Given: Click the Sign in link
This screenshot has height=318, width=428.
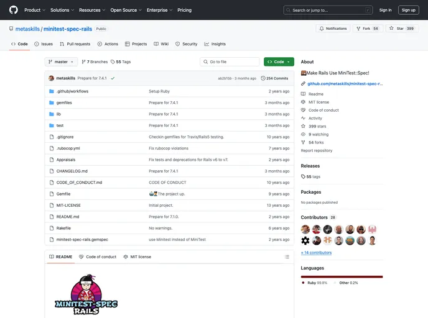Looking at the screenshot, I should [x=385, y=10].
